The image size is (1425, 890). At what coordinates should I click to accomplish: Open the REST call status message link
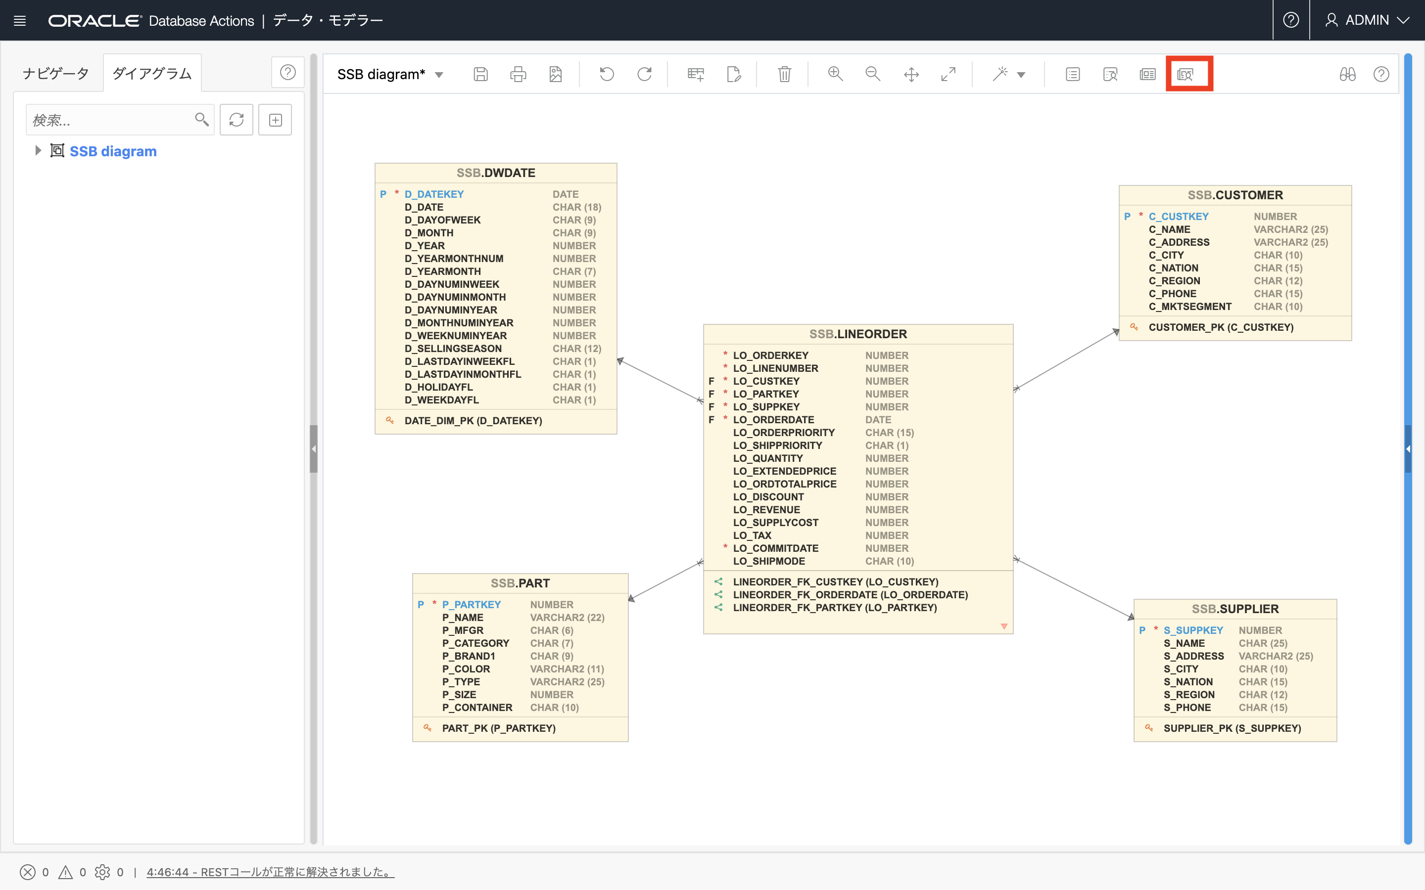click(270, 872)
